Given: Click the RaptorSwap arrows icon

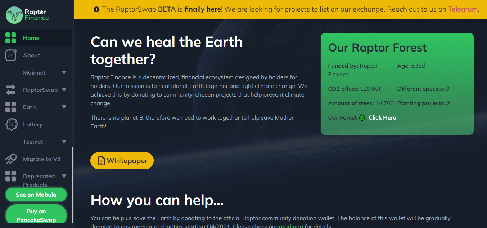Looking at the screenshot, I should point(11,90).
